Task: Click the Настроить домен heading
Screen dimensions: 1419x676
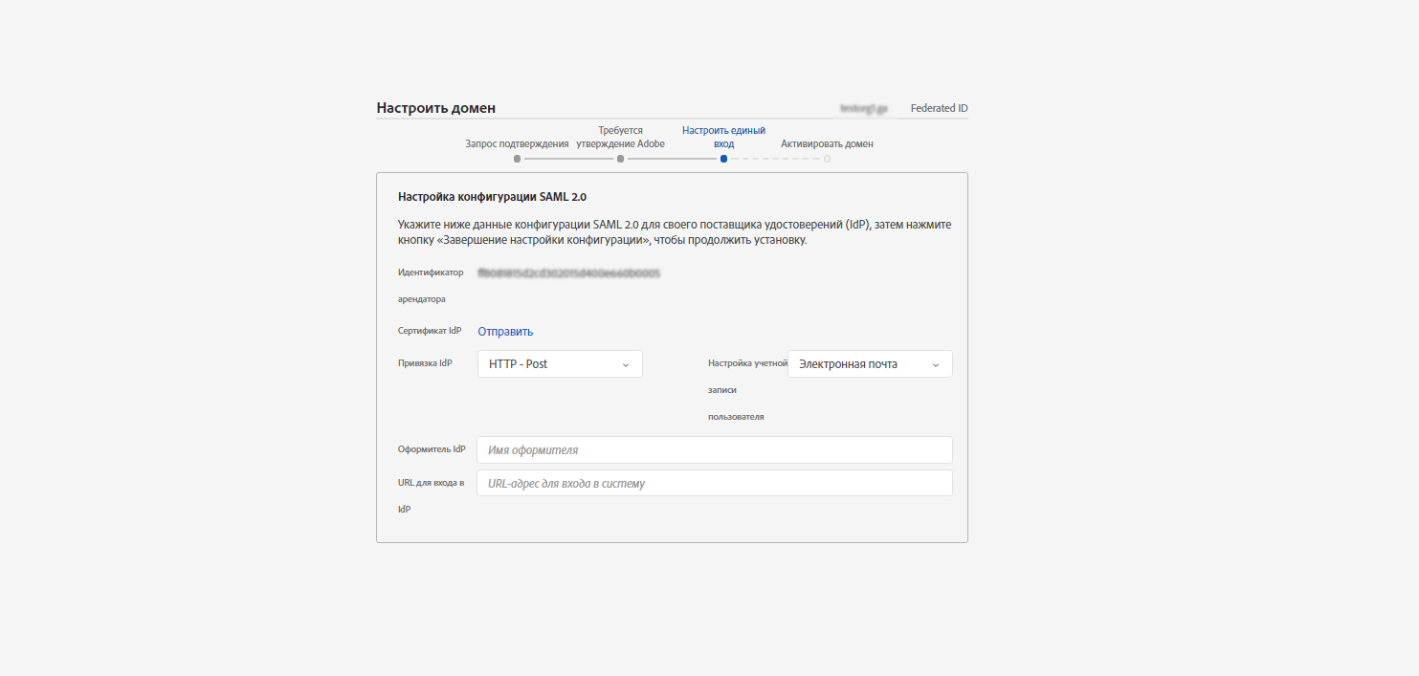Action: [435, 108]
